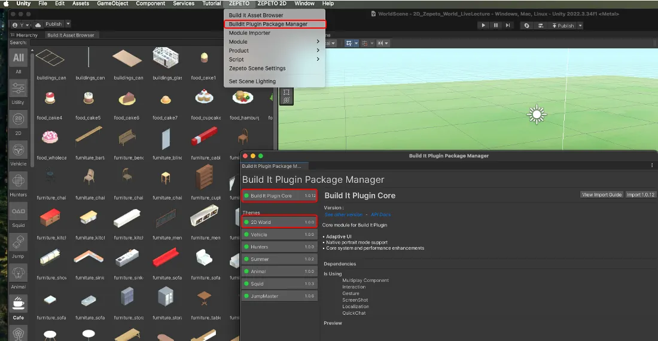Click the account icon in left panel toolbar
Image resolution: width=658 pixels, height=341 pixels.
click(x=15, y=24)
